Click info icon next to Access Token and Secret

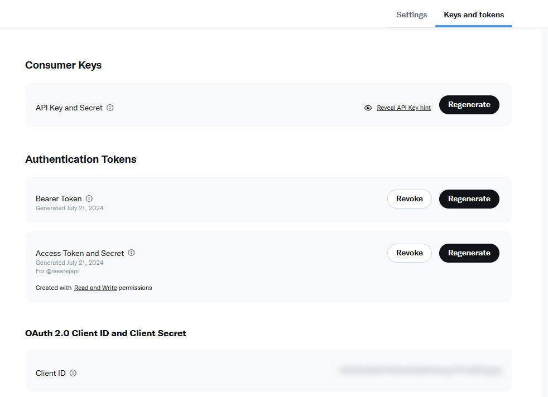pos(132,253)
